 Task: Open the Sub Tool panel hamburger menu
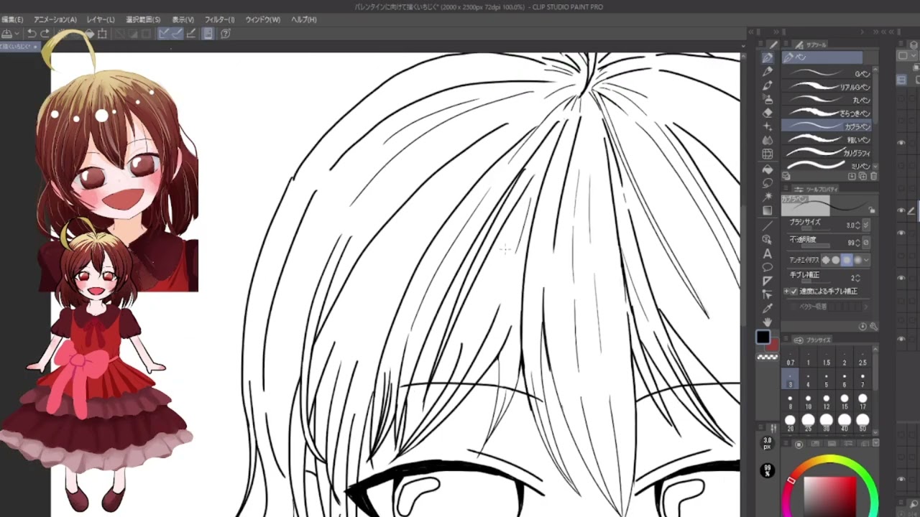point(785,45)
